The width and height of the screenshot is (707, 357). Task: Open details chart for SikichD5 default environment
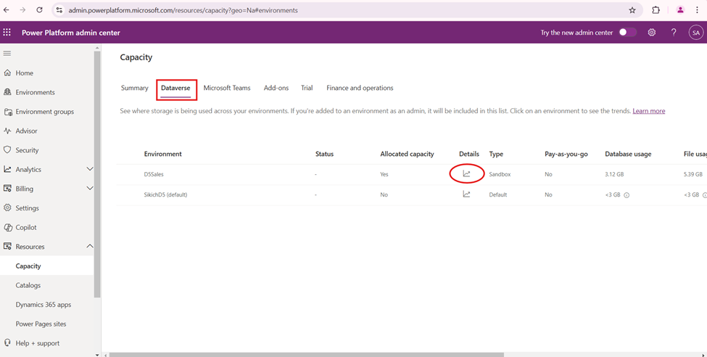click(466, 194)
